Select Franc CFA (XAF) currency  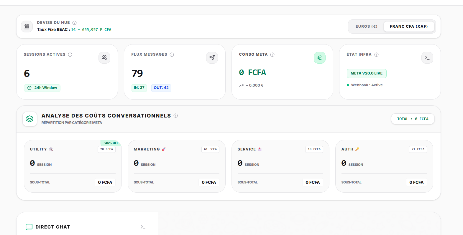point(409,27)
